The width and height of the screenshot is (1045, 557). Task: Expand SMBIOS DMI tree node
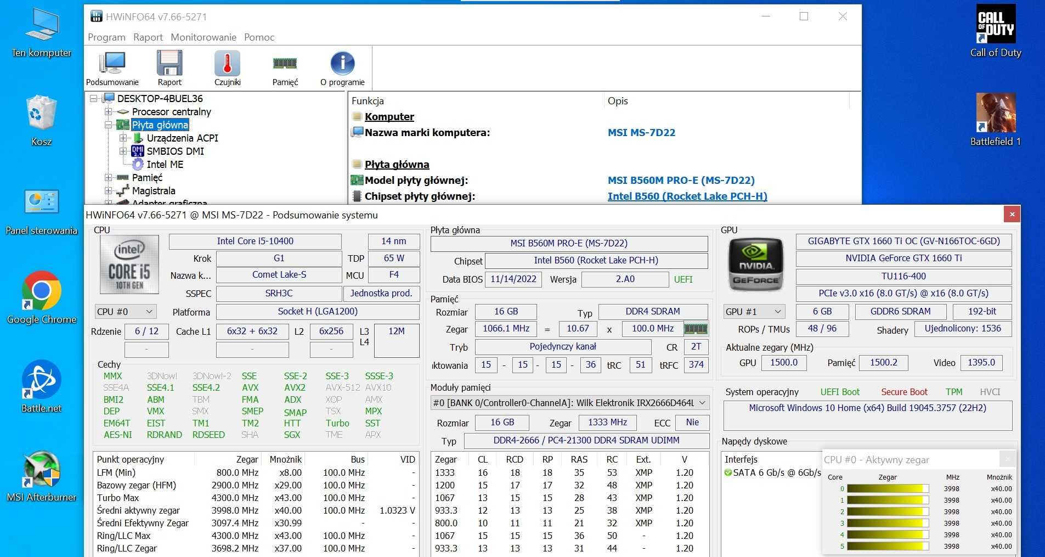tap(123, 151)
